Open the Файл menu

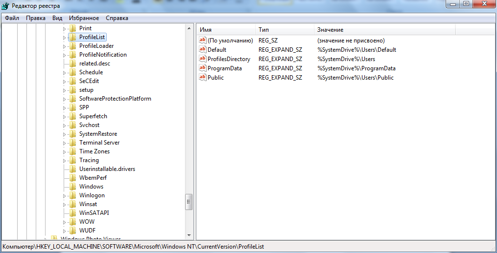pyautogui.click(x=12, y=18)
